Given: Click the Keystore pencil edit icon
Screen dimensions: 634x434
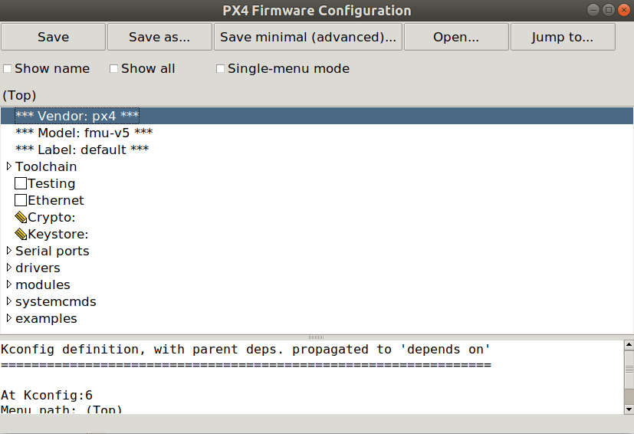Looking at the screenshot, I should (21, 235).
